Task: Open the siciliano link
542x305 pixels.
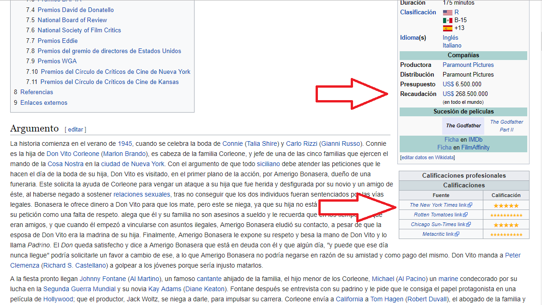Action: tap(268, 164)
